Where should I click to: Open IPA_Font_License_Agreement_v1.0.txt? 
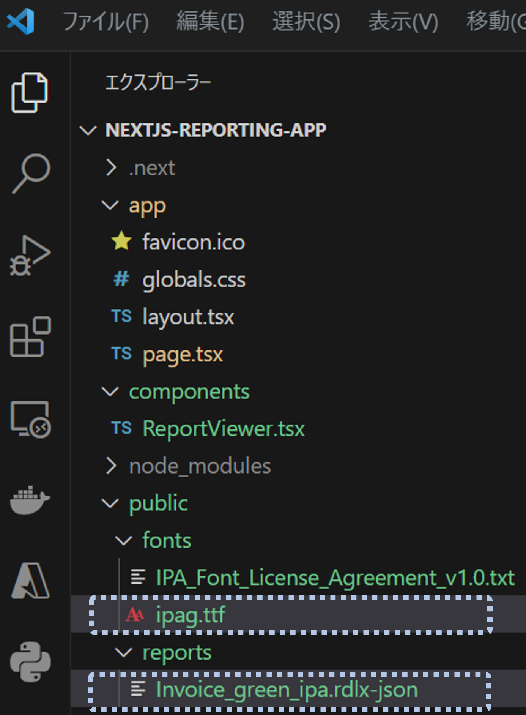click(335, 578)
